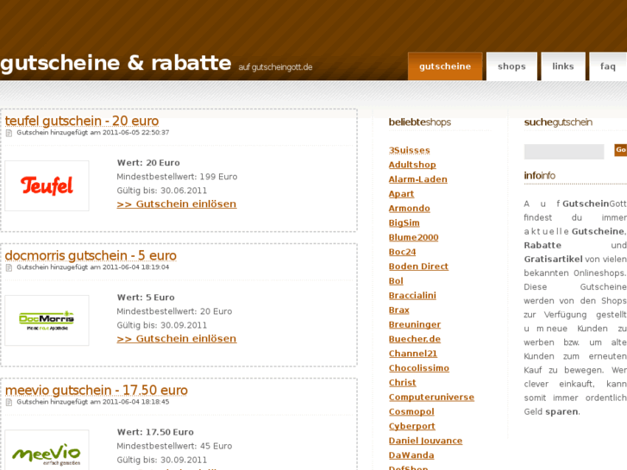This screenshot has height=470, width=627.
Task: Open docmorris gutschein - 5 euro heading
Action: (91, 255)
